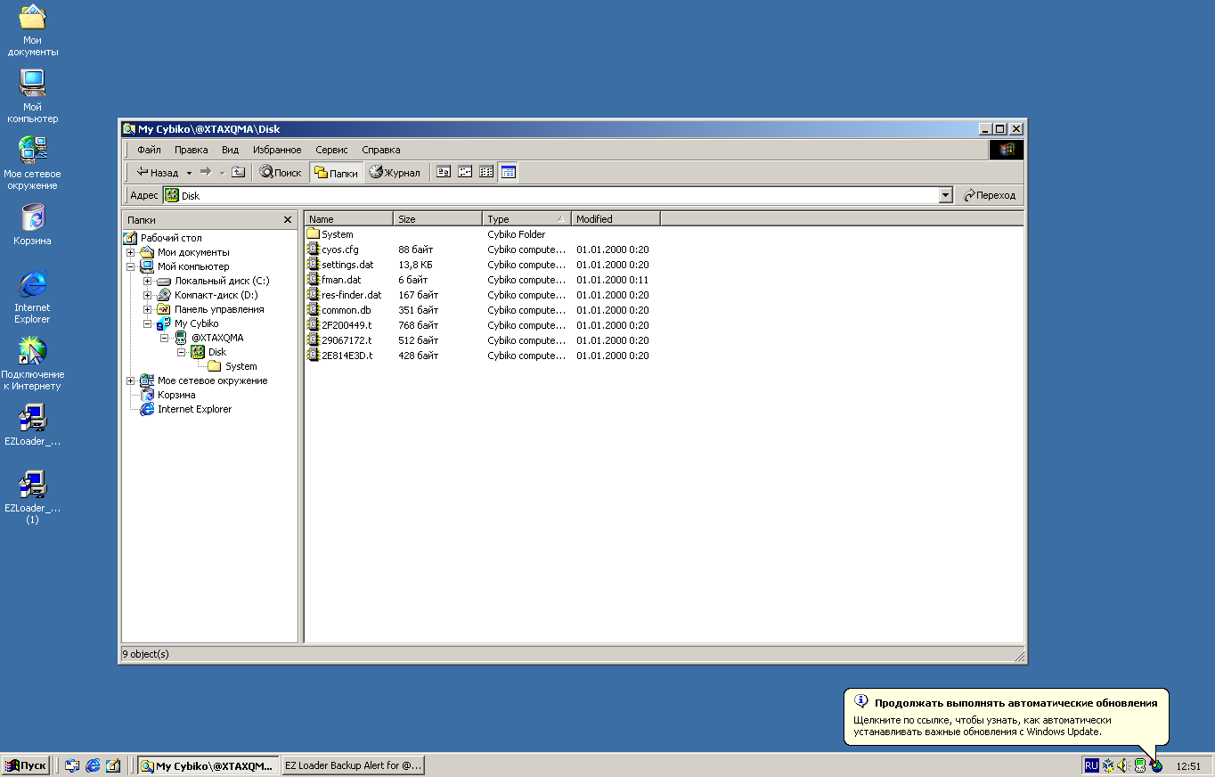The width and height of the screenshot is (1215, 777).
Task: Sort file list by Modified column
Action: click(x=616, y=218)
